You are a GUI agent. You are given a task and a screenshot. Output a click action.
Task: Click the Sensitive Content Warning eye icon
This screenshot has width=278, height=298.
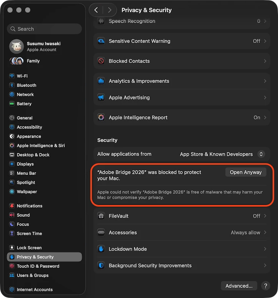point(101,41)
